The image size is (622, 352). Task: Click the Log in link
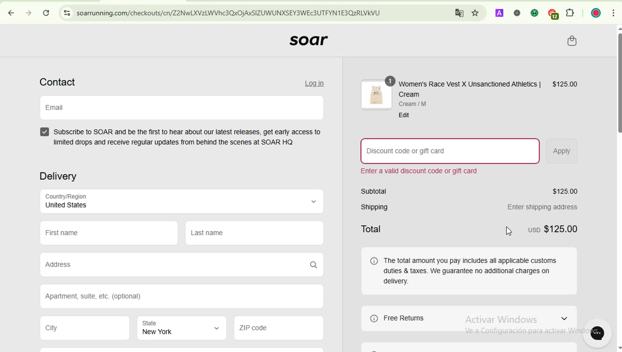point(314,83)
